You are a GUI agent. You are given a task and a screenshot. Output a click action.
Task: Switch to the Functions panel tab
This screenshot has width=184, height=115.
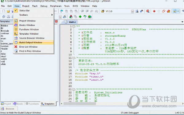[x=32, y=104]
